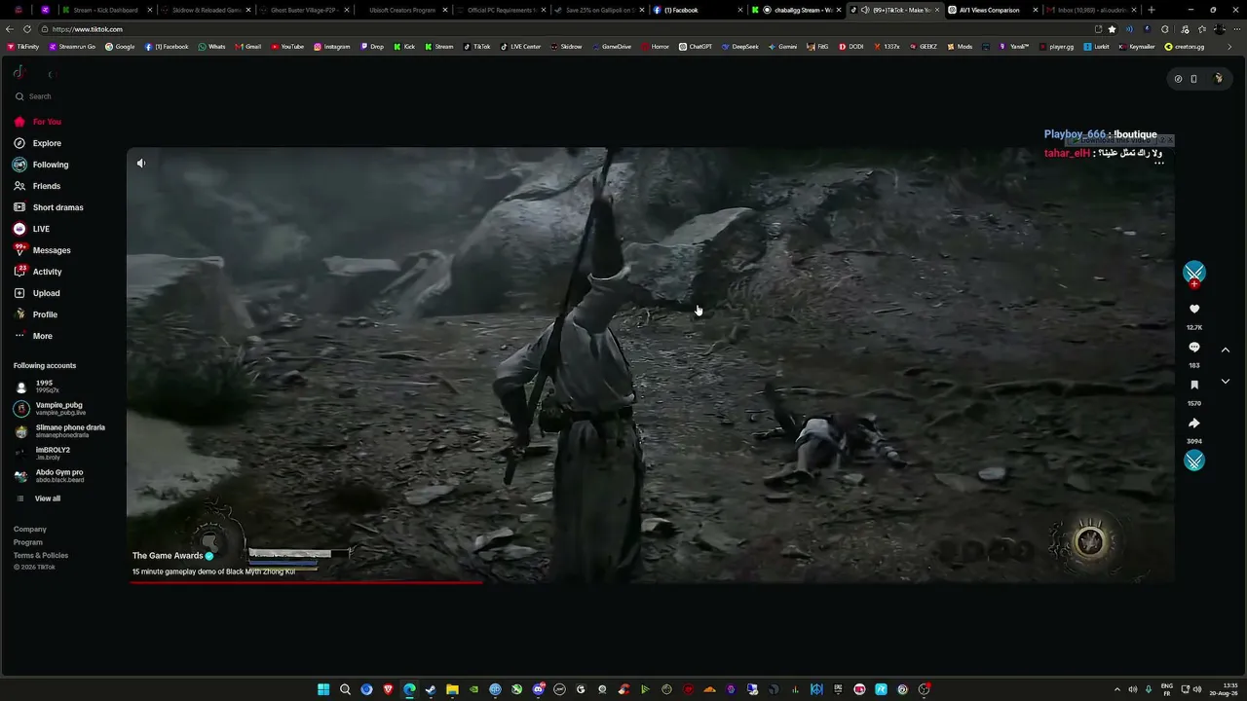Expand the Program footer section
This screenshot has height=701, width=1247.
click(28, 542)
